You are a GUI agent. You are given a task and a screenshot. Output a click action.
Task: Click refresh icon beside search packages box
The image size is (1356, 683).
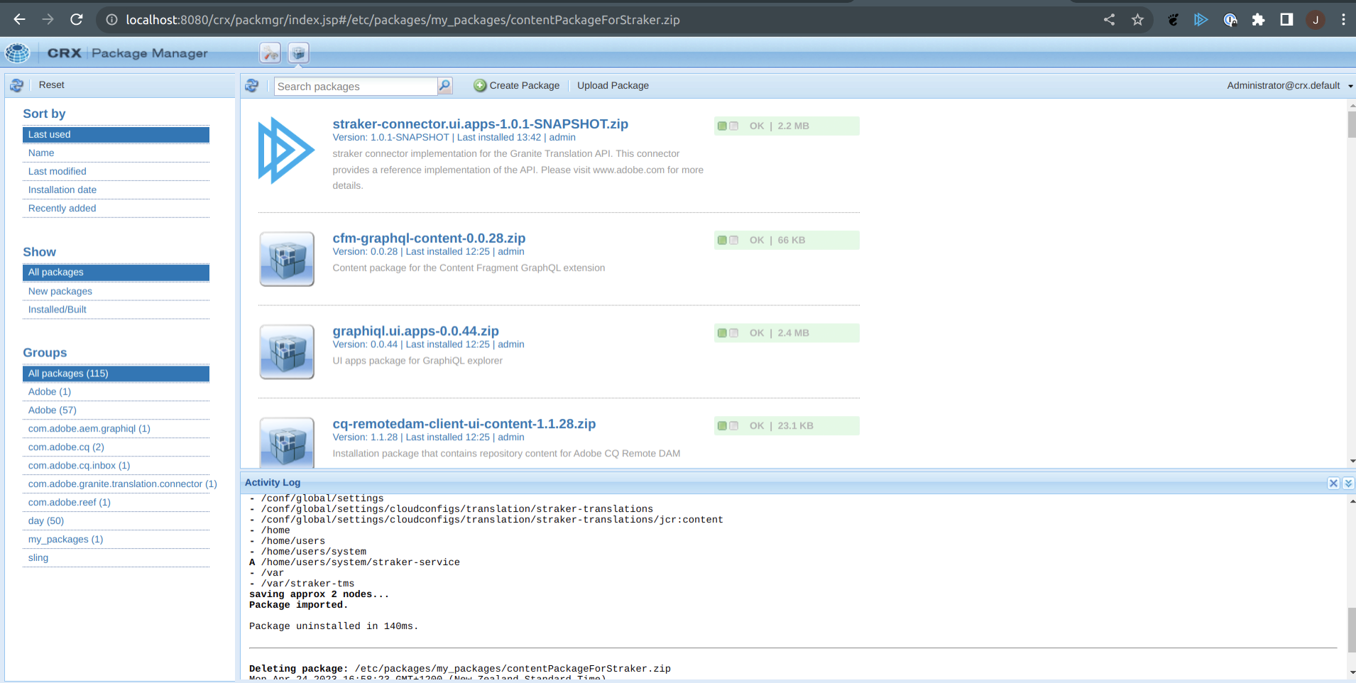(x=252, y=86)
